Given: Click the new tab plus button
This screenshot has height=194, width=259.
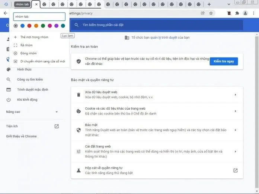Looking at the screenshot, I should point(209,4).
